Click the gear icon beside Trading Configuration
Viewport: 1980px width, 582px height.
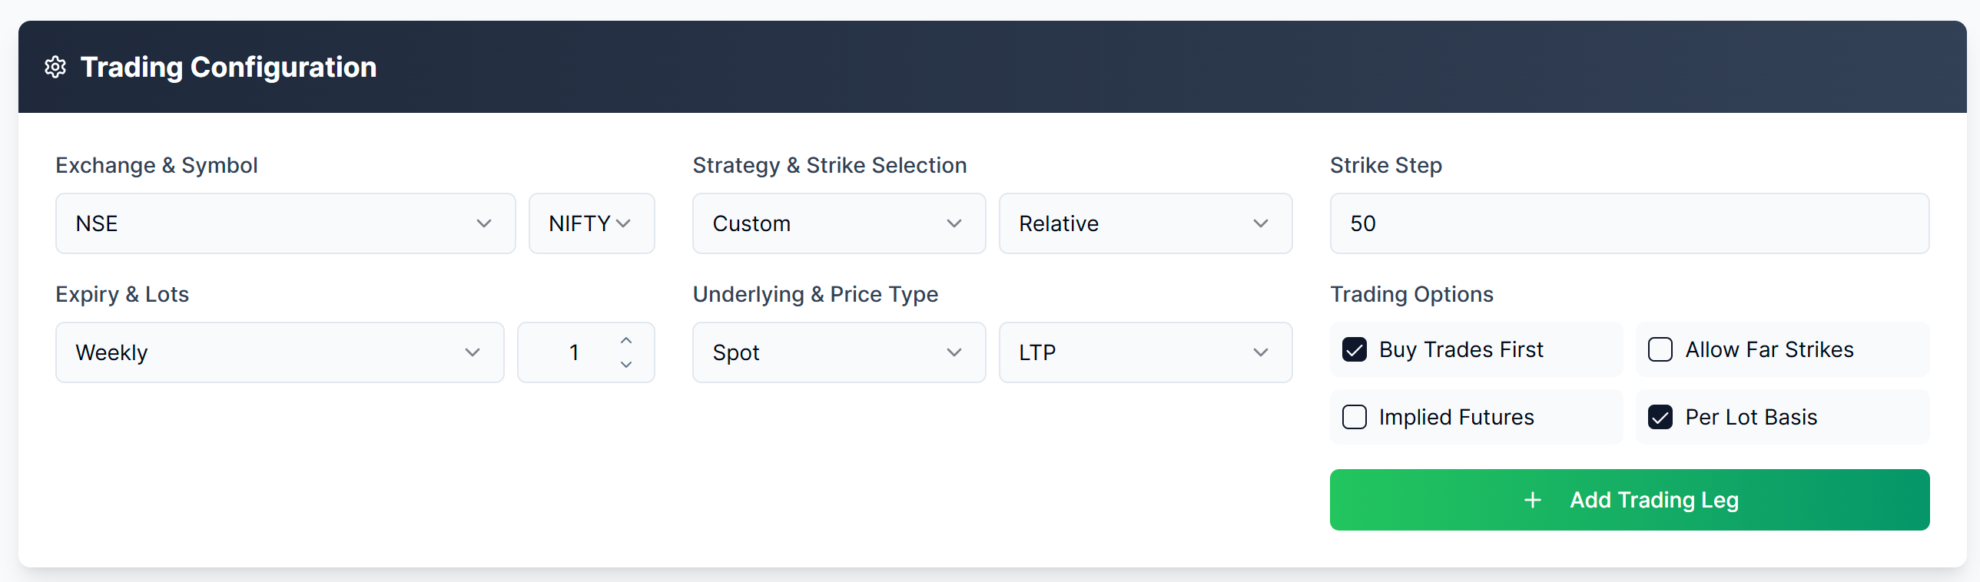[55, 67]
